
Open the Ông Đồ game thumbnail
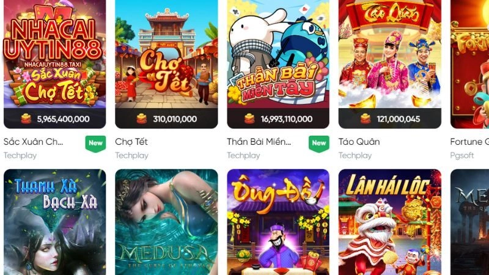[278, 222]
